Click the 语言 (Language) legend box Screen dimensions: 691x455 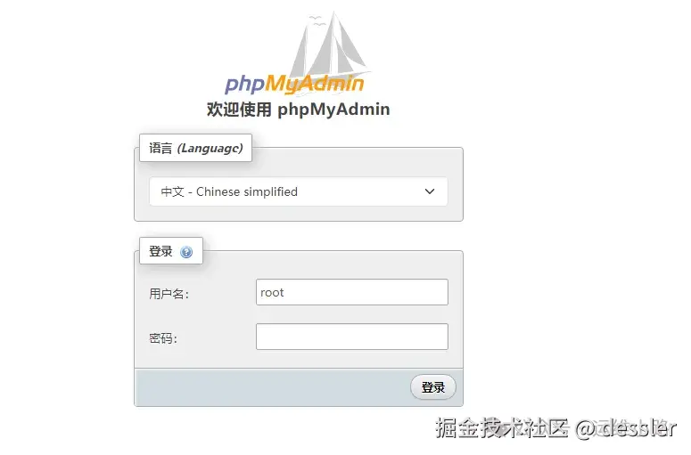(x=195, y=148)
